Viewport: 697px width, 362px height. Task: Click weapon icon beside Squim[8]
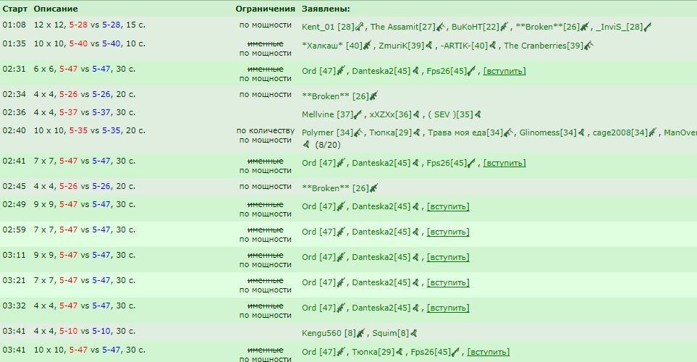click(x=413, y=333)
